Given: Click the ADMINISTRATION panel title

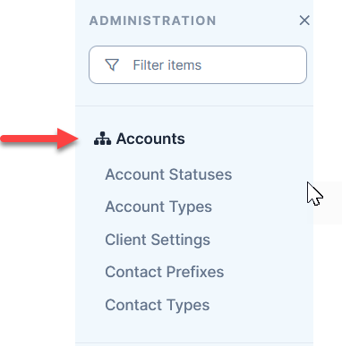Looking at the screenshot, I should pyautogui.click(x=152, y=21).
